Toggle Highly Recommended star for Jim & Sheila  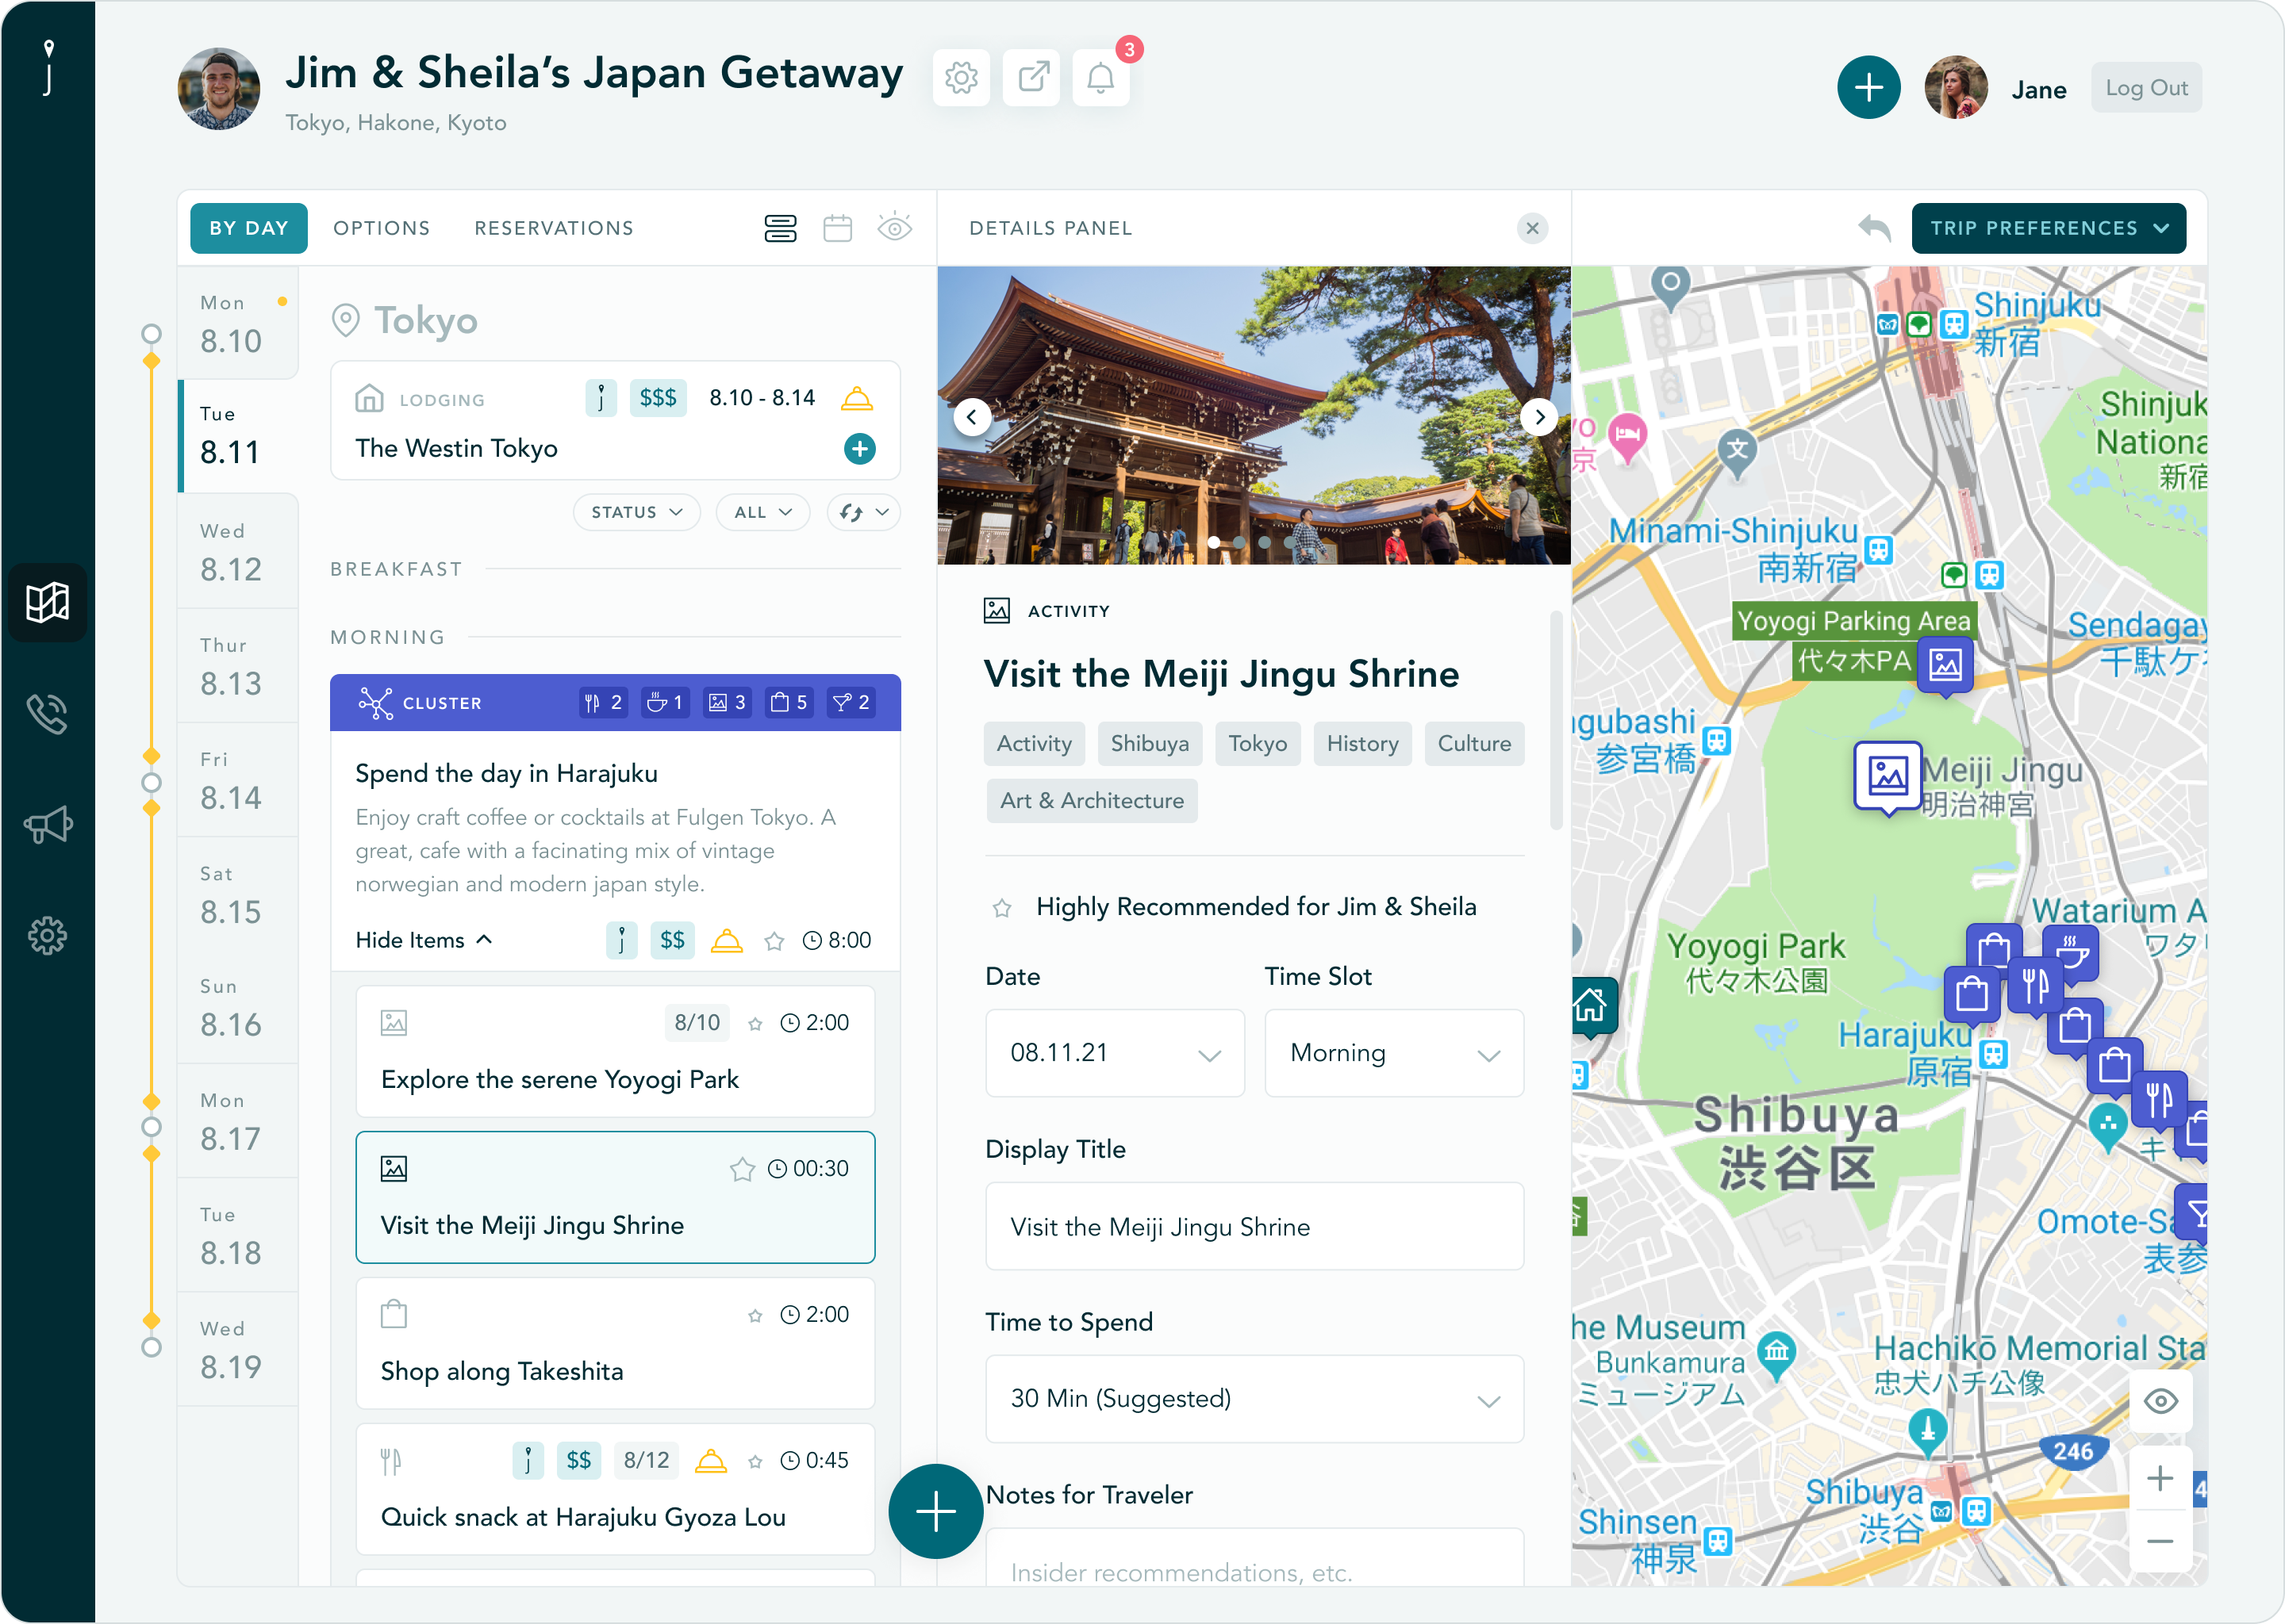(x=1001, y=908)
